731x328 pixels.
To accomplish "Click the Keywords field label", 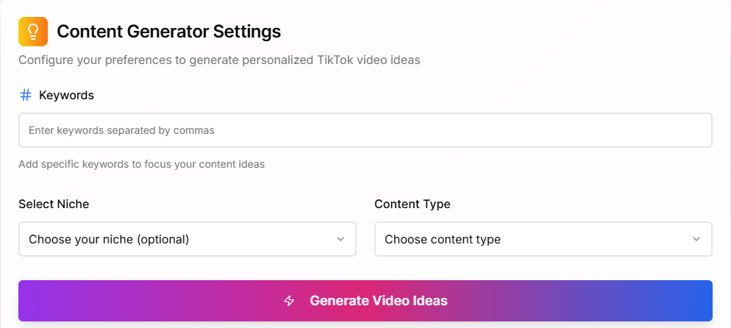I will pyautogui.click(x=66, y=95).
